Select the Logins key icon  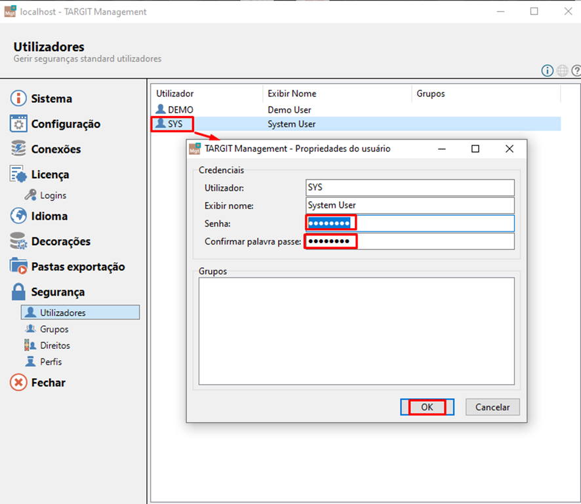tap(30, 195)
